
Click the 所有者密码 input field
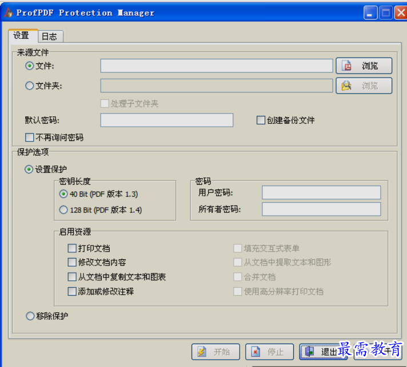(x=321, y=209)
